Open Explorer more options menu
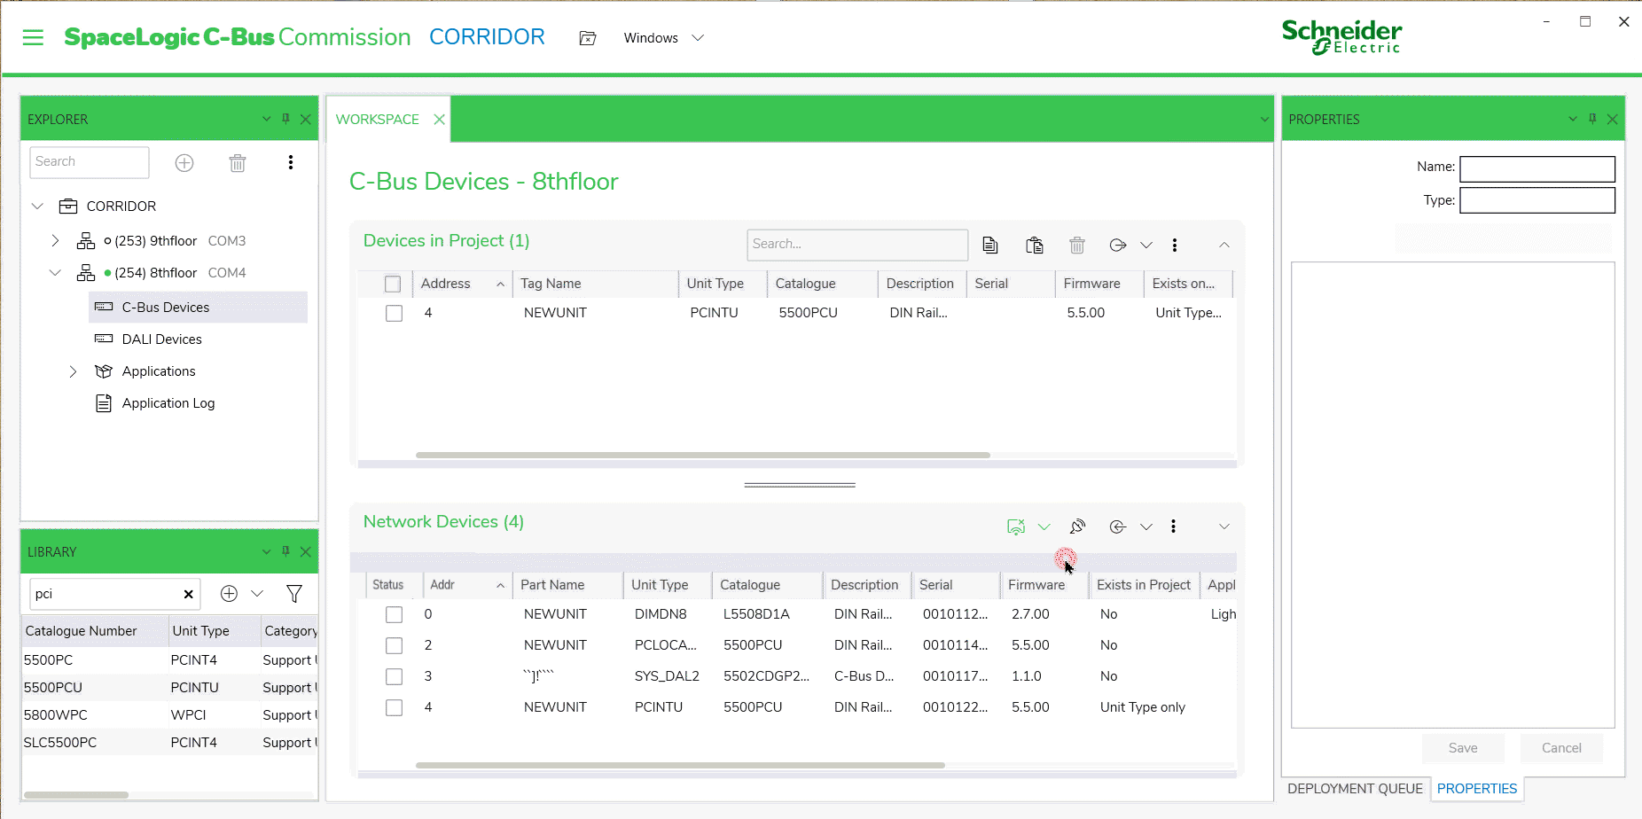The width and height of the screenshot is (1642, 819). (291, 162)
